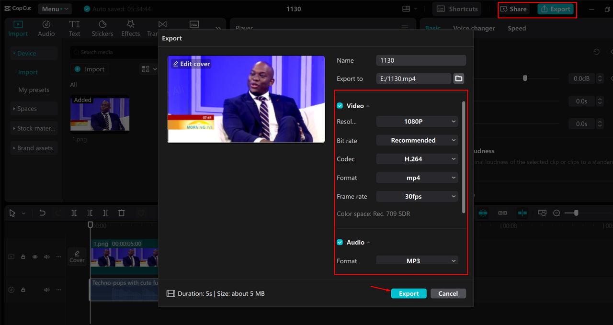Open the Bit rate dropdown showing Recommended
The width and height of the screenshot is (613, 325).
(417, 140)
